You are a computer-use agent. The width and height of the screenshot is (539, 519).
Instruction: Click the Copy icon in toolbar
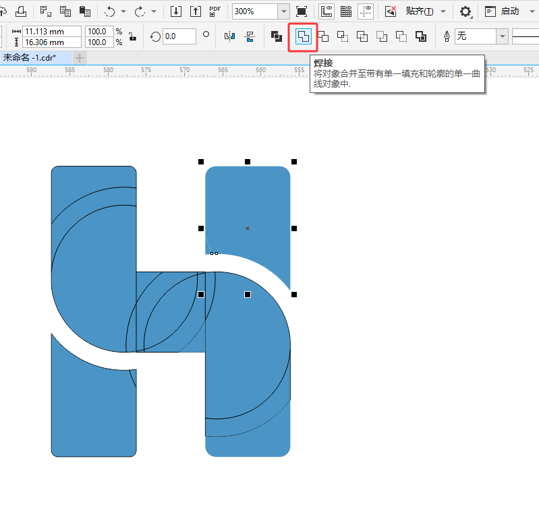pyautogui.click(x=65, y=11)
